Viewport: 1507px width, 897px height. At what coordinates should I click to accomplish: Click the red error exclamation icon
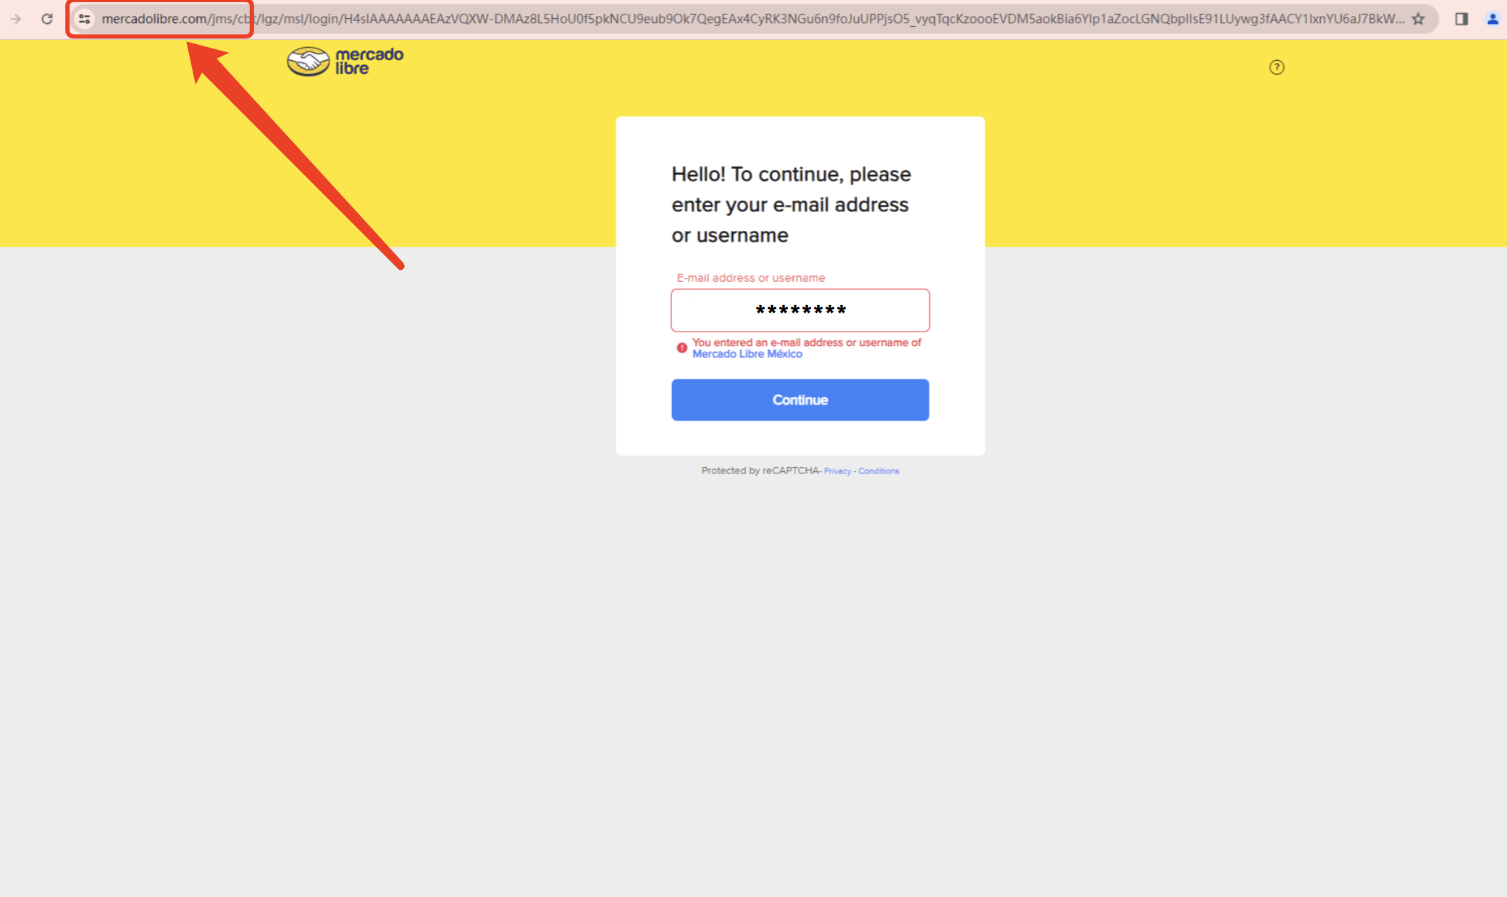point(681,348)
